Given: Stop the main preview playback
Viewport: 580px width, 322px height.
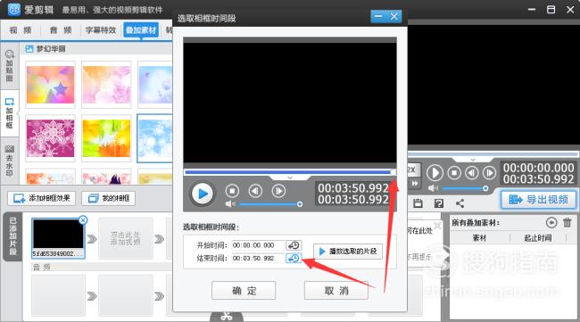Looking at the screenshot, I should 454,173.
